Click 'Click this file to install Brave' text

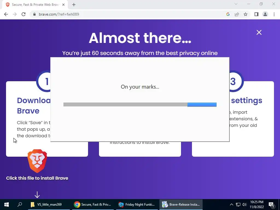37,178
